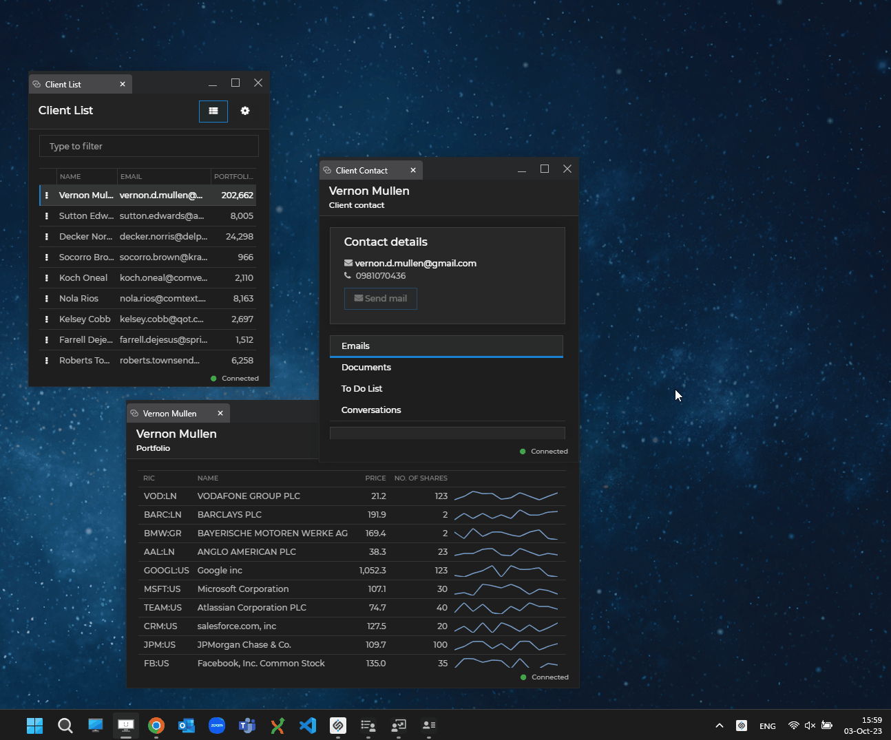Open the Client List settings gear
Viewport: 891px width, 740px height.
pos(245,111)
